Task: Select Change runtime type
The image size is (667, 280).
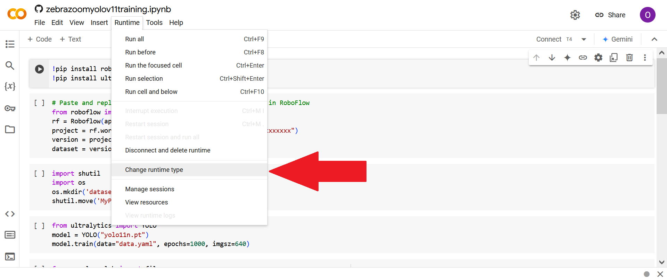Action: point(189,170)
